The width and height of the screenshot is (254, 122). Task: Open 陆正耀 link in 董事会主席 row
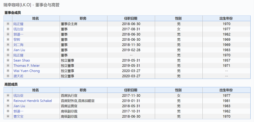click(x=18, y=24)
